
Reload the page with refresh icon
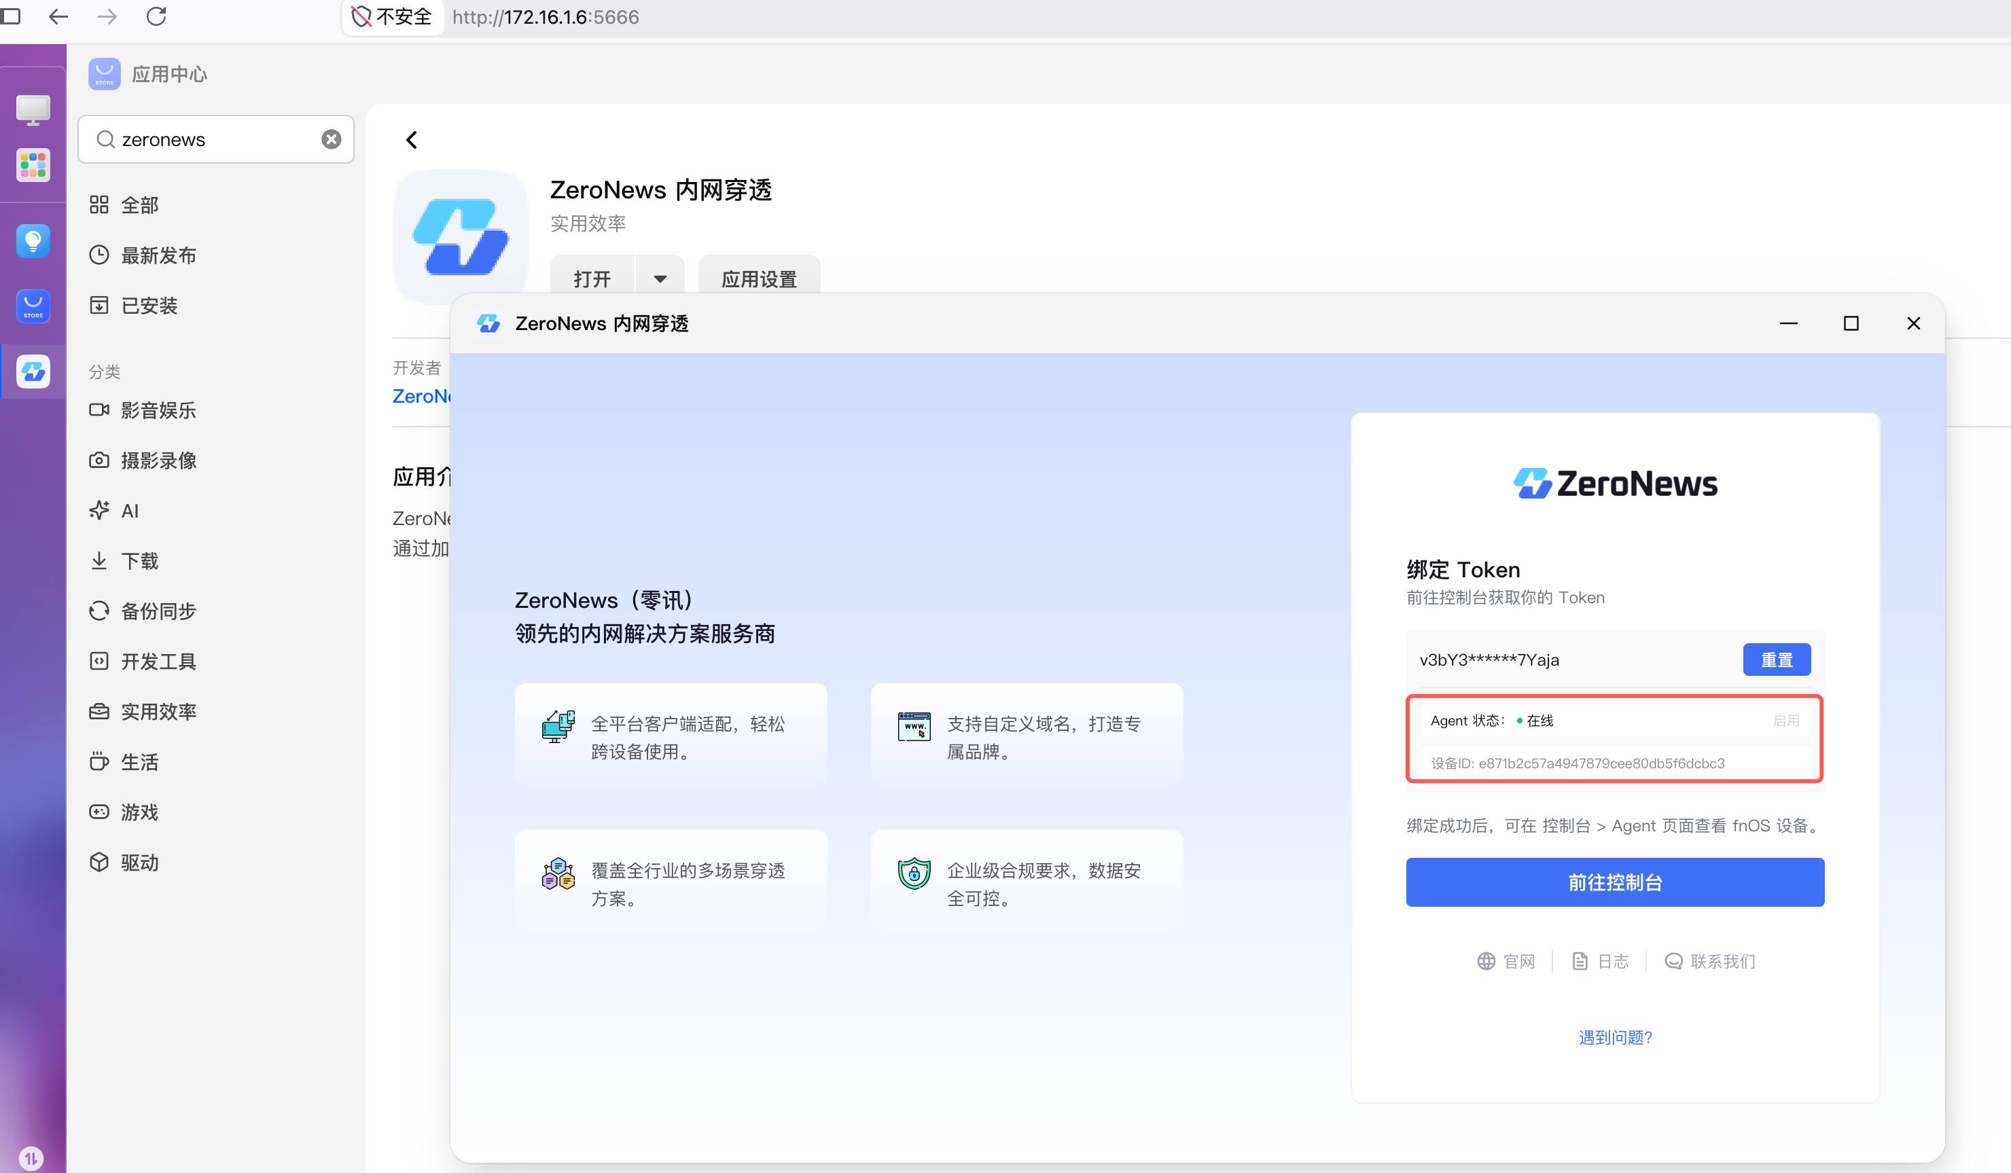[156, 17]
